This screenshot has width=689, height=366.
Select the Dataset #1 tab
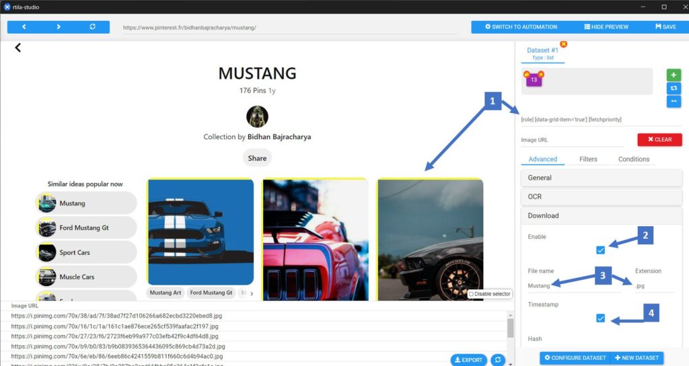543,53
